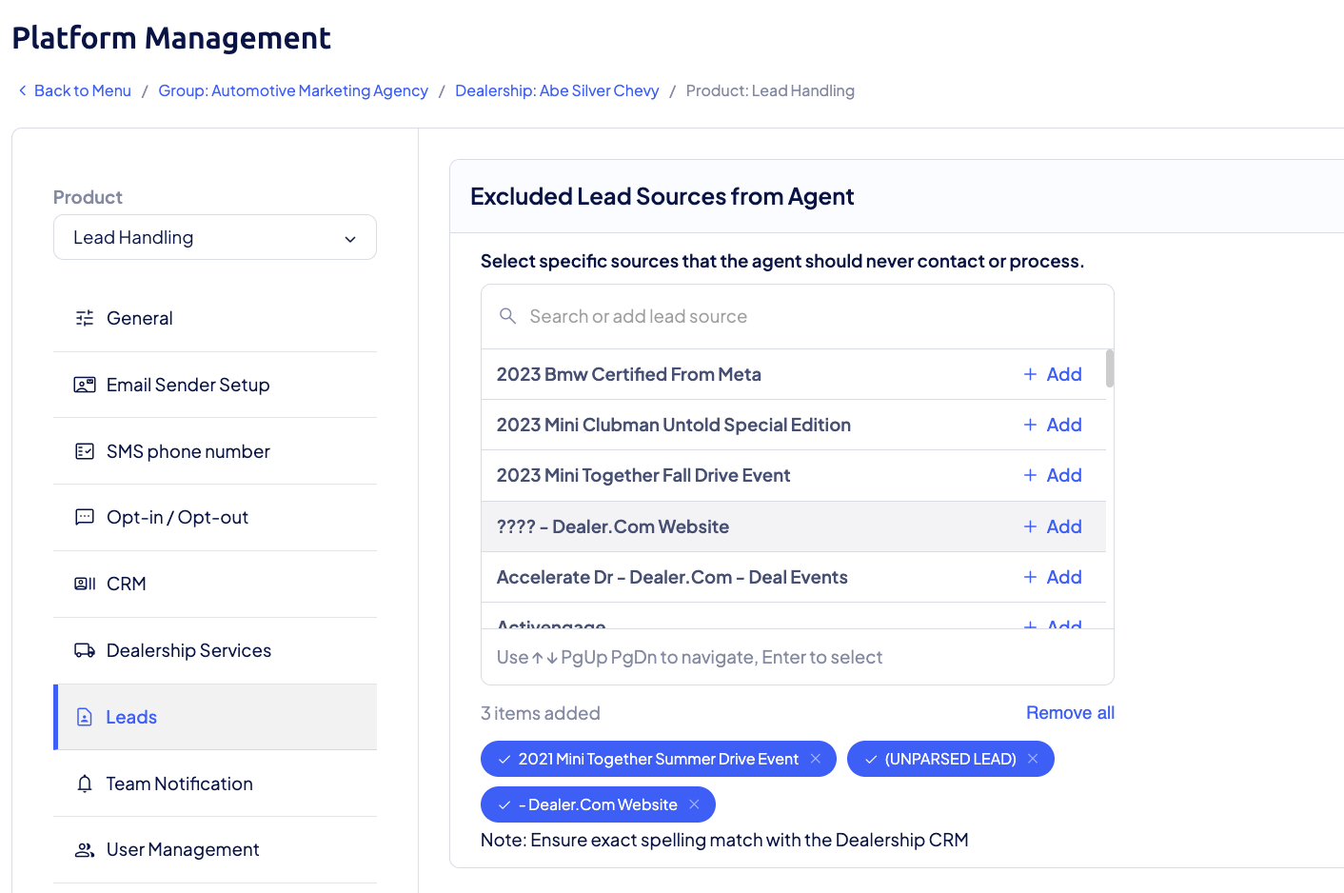Click the back arrow beside Back to Menu
The image size is (1344, 893).
coord(23,90)
